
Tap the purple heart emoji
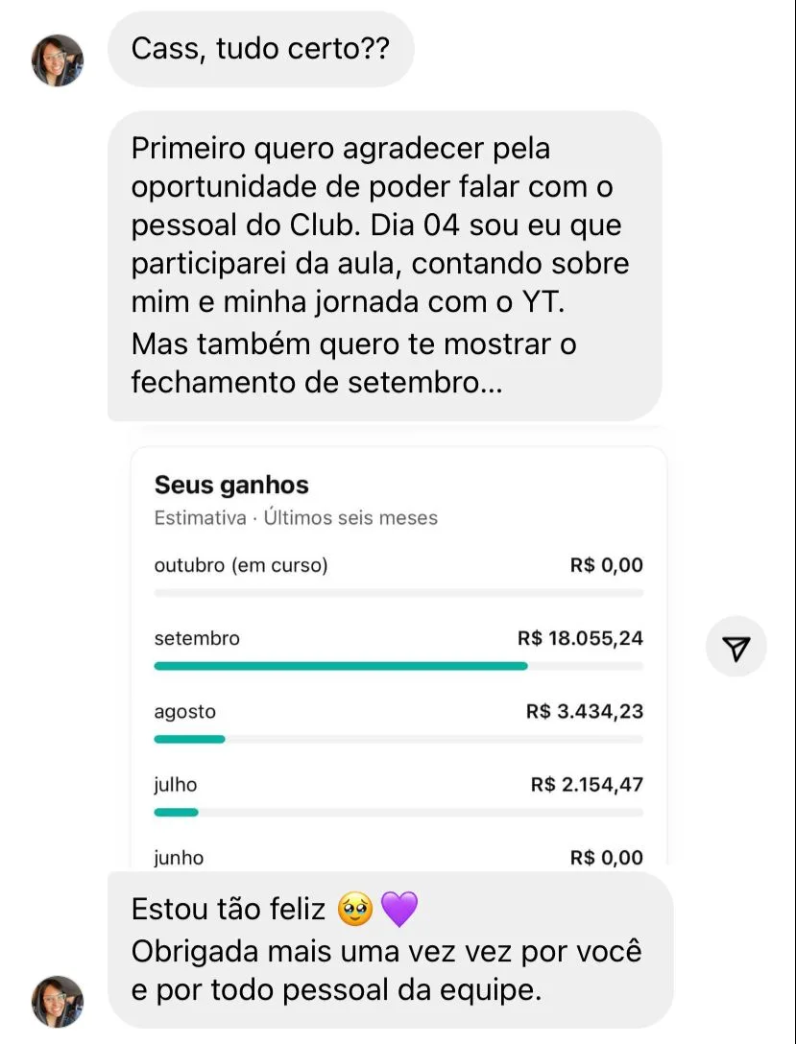point(399,909)
